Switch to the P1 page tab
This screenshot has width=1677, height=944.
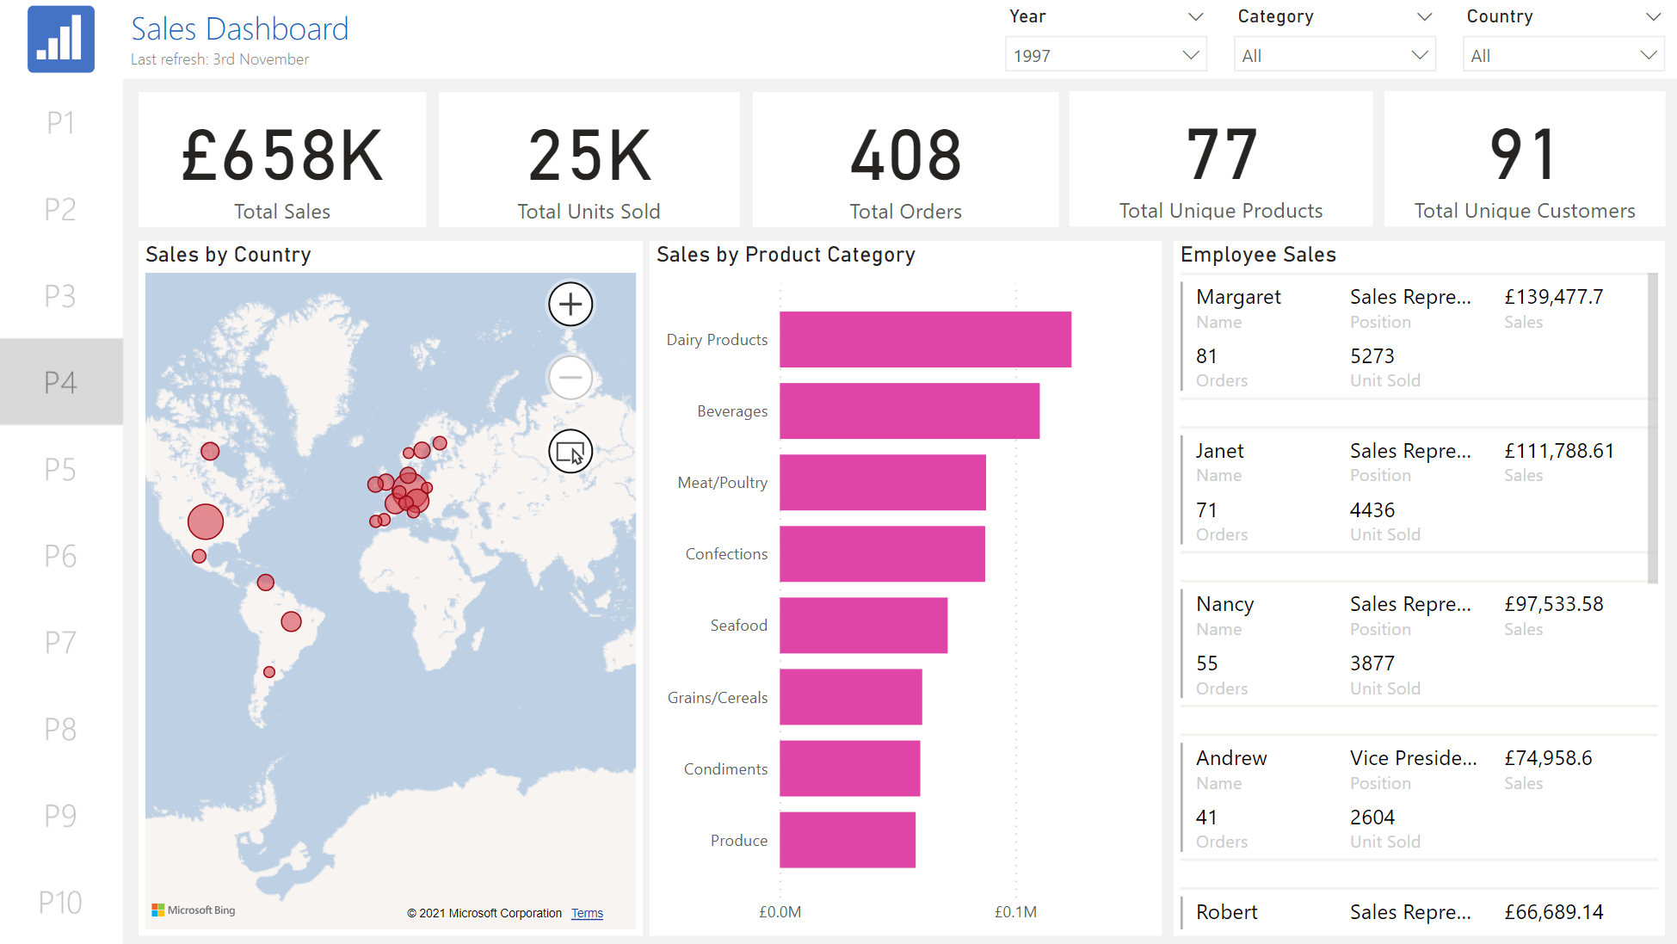point(60,123)
